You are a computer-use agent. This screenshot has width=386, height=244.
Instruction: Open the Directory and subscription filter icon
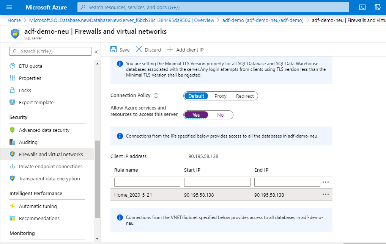tap(377, 7)
